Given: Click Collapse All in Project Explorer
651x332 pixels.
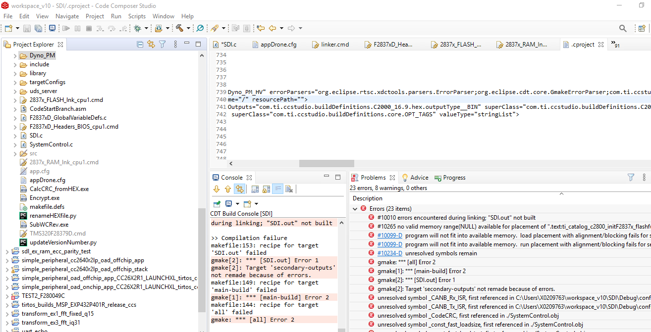Looking at the screenshot, I should click(140, 45).
